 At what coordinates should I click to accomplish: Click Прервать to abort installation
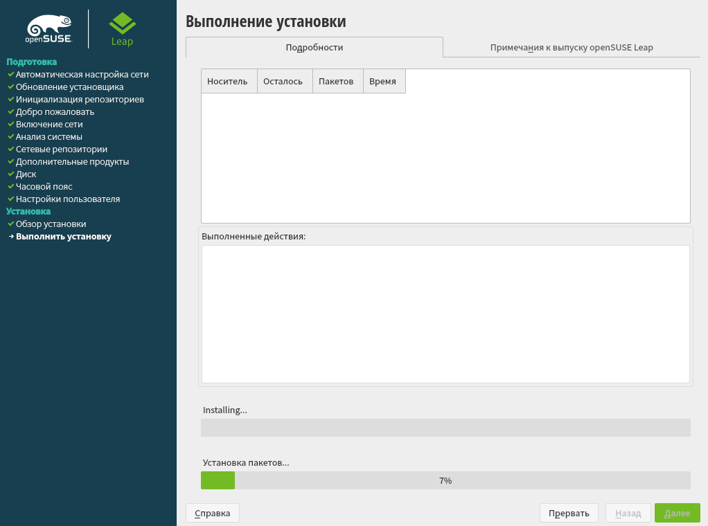[569, 513]
